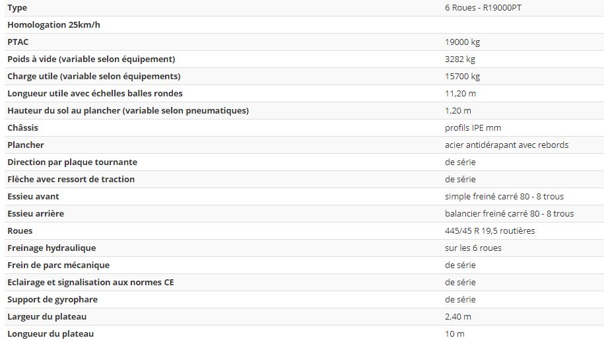Screen dimensions: 604x348
Task: Select the '445/45 R 19,5 routières' value
Action: (x=490, y=231)
